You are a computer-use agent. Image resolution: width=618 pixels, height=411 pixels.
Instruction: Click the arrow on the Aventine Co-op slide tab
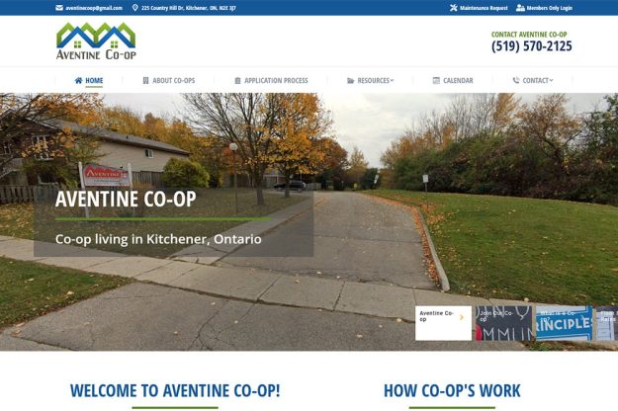(462, 317)
